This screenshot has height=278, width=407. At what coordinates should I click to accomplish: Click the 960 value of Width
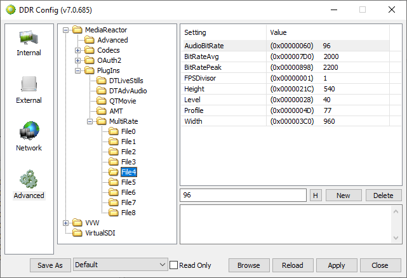tap(329, 121)
